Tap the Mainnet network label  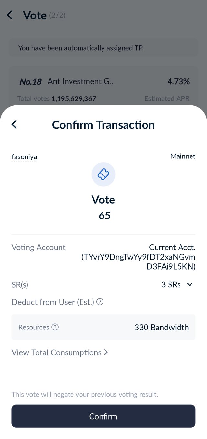[183, 156]
